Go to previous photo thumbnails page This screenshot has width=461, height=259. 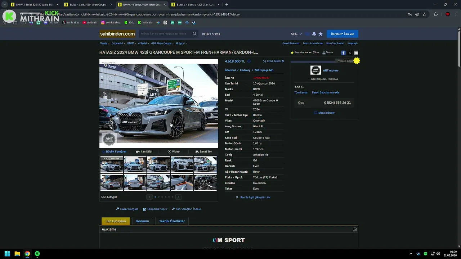[149, 197]
